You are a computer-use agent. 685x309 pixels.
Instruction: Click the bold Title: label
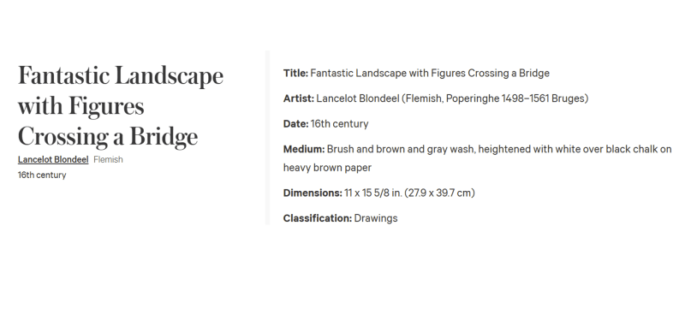295,74
